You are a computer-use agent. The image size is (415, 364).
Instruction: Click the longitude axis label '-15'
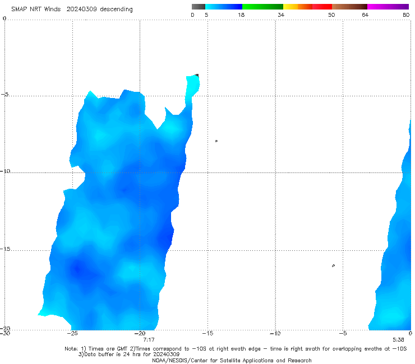[208, 333]
